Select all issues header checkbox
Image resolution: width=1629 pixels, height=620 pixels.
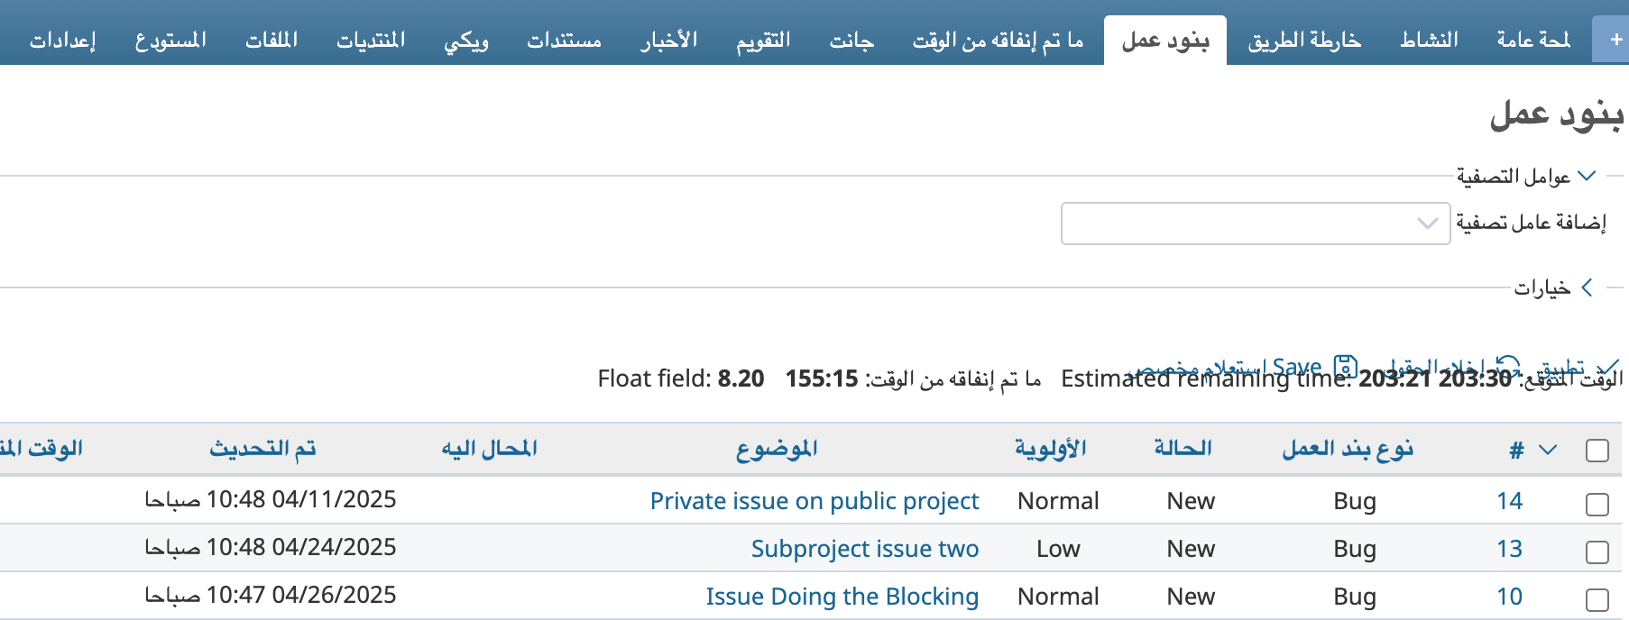click(1597, 451)
